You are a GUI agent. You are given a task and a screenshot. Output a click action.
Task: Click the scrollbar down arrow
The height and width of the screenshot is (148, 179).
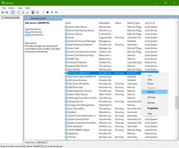pos(176,139)
